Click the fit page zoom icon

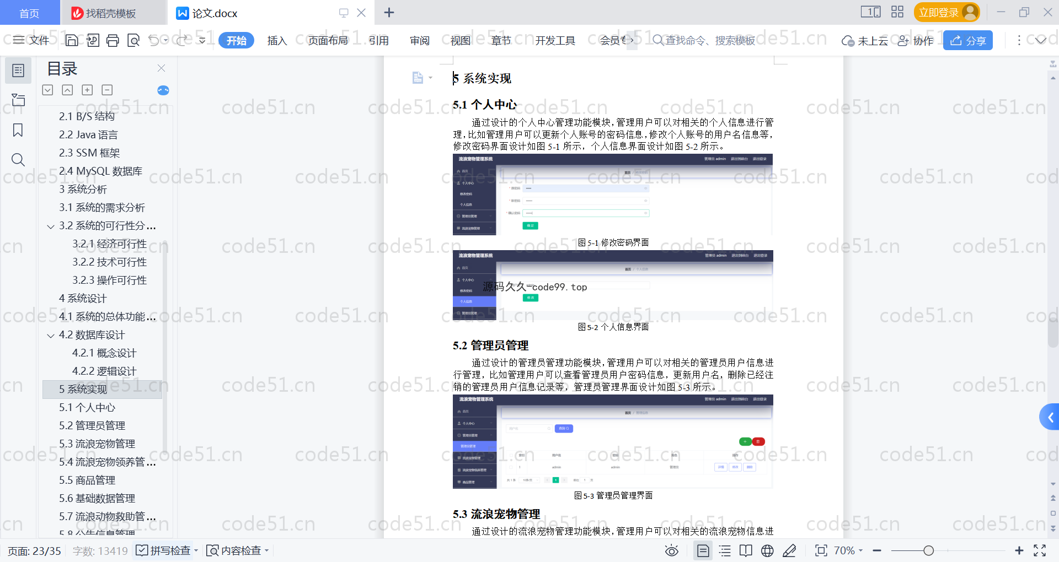[x=821, y=550]
